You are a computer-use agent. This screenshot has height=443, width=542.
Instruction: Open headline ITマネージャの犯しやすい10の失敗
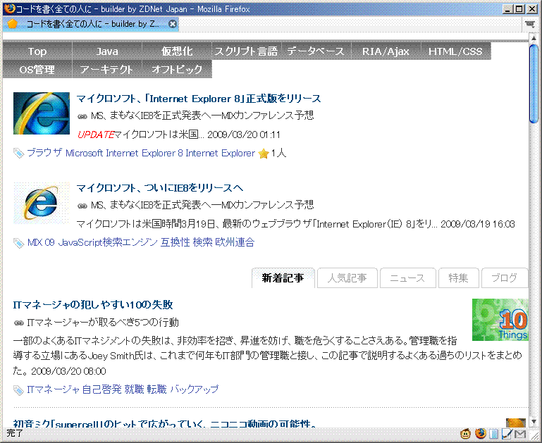coord(93,305)
